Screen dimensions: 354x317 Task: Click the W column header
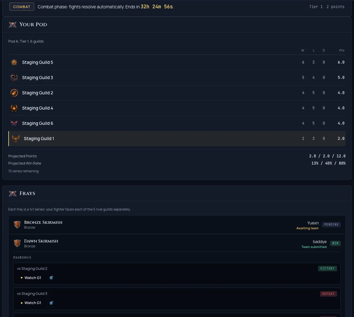(303, 50)
